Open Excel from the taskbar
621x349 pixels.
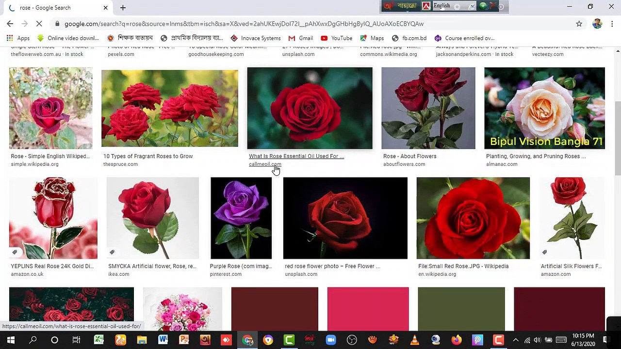coord(98,340)
